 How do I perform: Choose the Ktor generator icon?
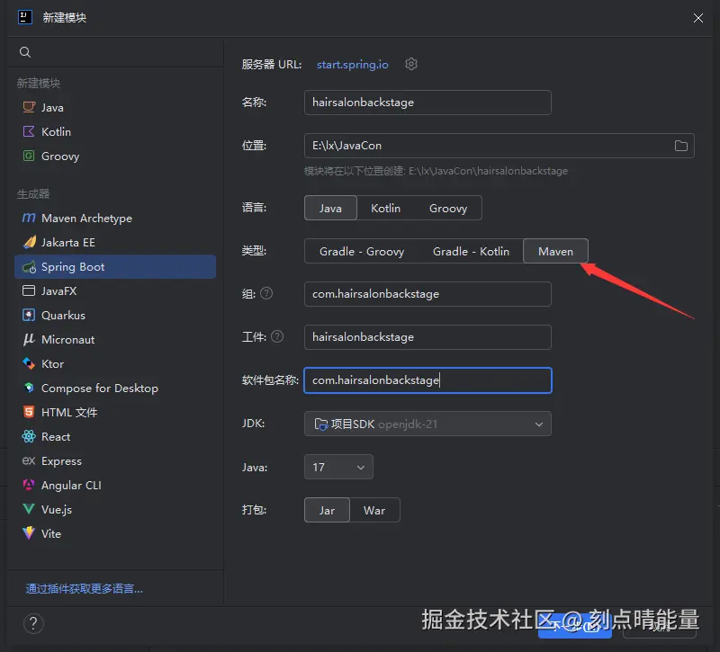point(29,364)
